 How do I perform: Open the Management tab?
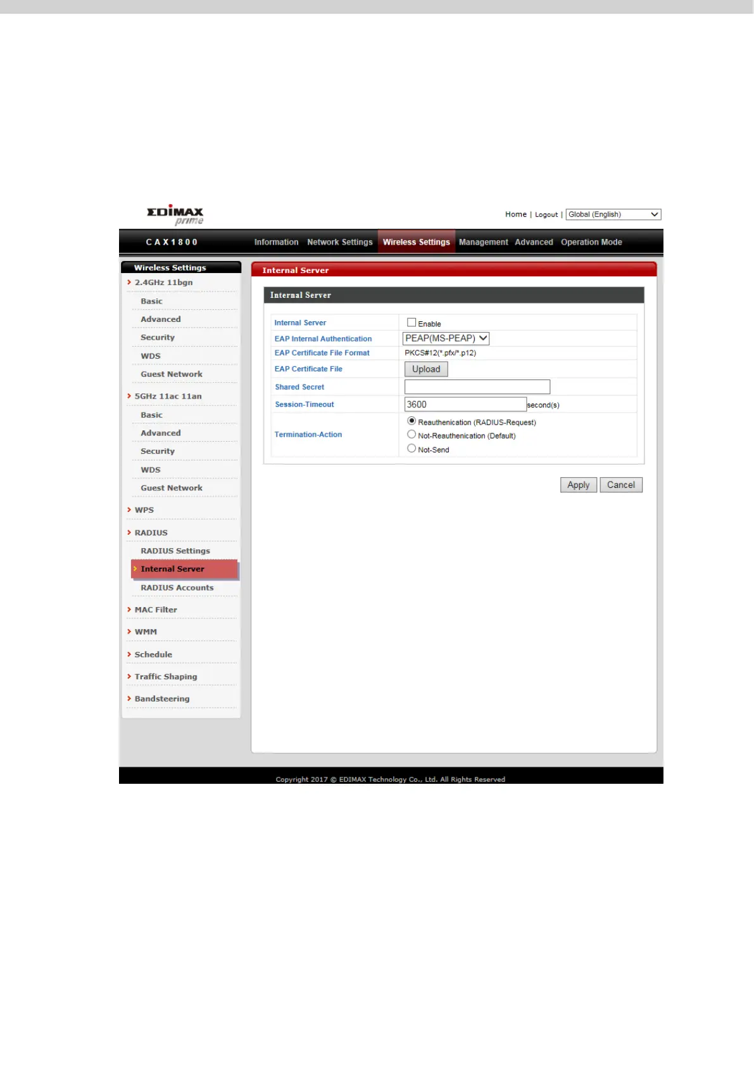[x=484, y=242]
